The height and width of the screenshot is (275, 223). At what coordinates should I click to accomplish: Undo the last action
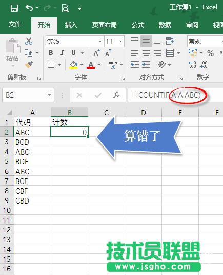[29, 8]
